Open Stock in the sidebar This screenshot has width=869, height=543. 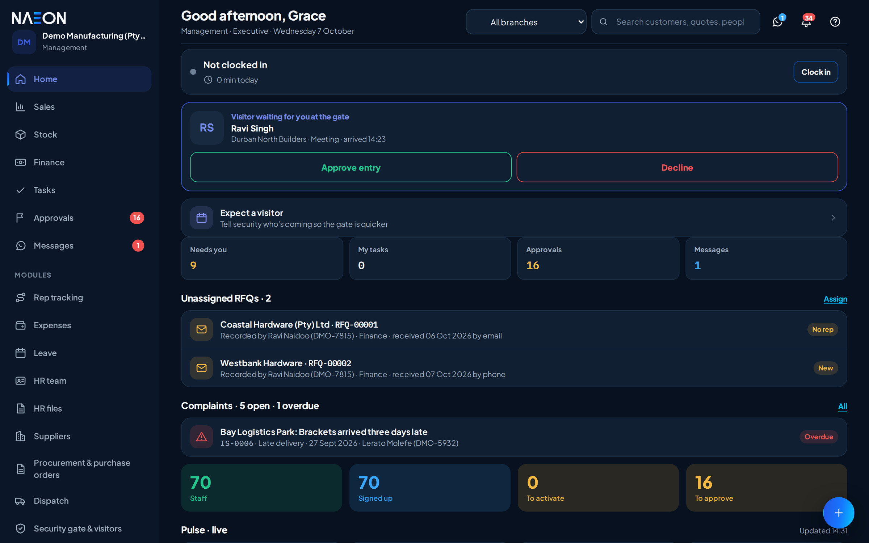[x=79, y=135]
